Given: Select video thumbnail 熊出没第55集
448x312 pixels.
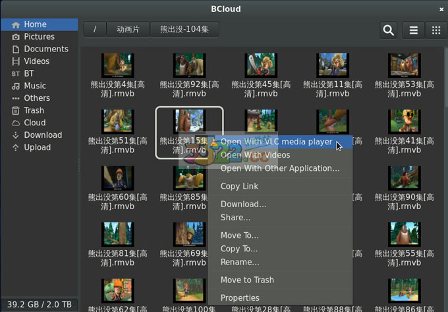Looking at the screenshot, I should [405, 234].
